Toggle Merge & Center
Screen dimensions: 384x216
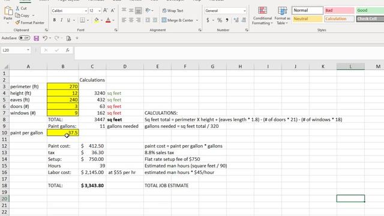[x=178, y=20]
